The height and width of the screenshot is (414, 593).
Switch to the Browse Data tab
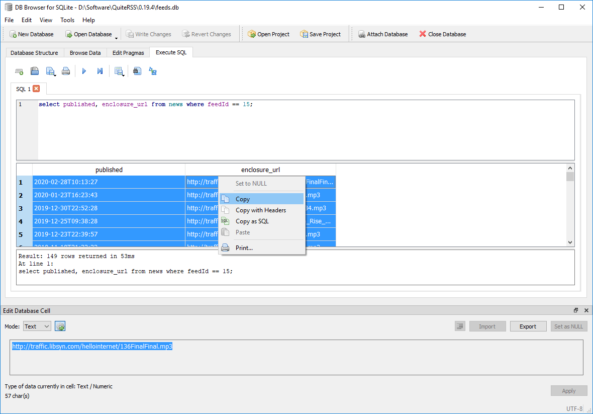tap(85, 52)
